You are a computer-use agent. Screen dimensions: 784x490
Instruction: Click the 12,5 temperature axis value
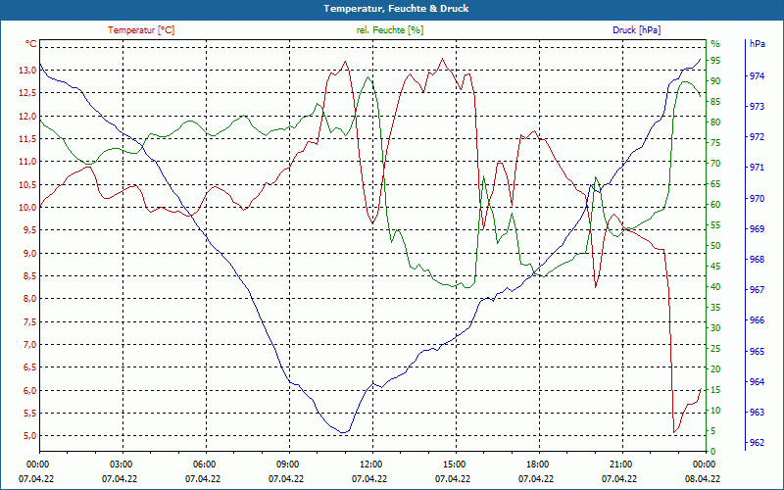[x=27, y=93]
